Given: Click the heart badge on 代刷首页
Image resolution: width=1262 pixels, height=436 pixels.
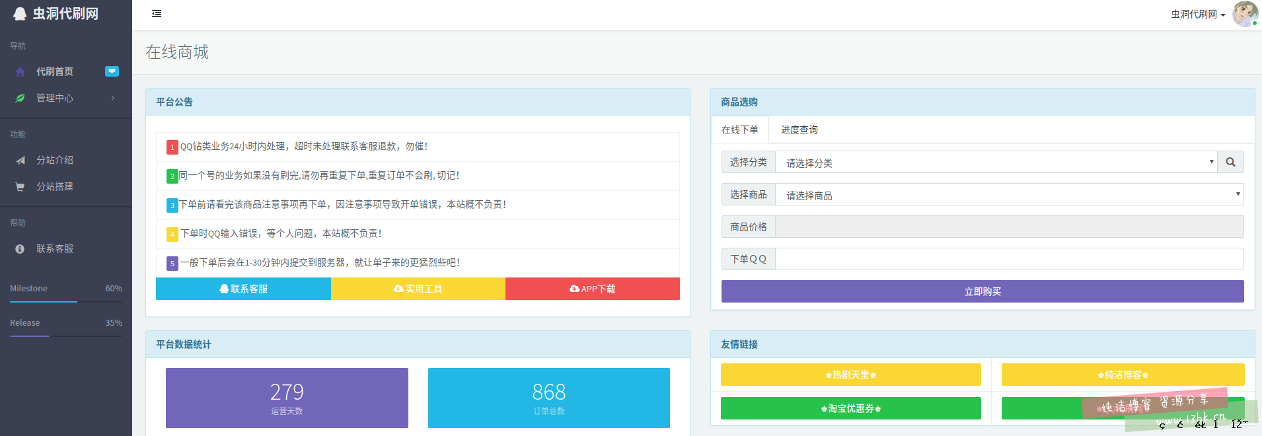Looking at the screenshot, I should click(112, 71).
